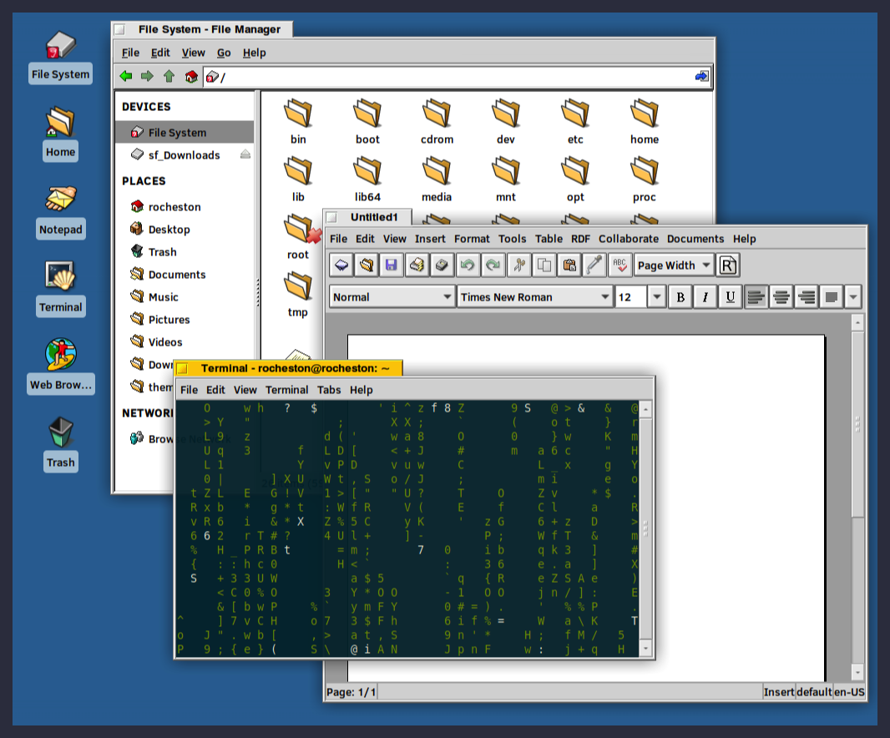
Task: Open the Tabs menu in Terminal
Action: pos(329,390)
